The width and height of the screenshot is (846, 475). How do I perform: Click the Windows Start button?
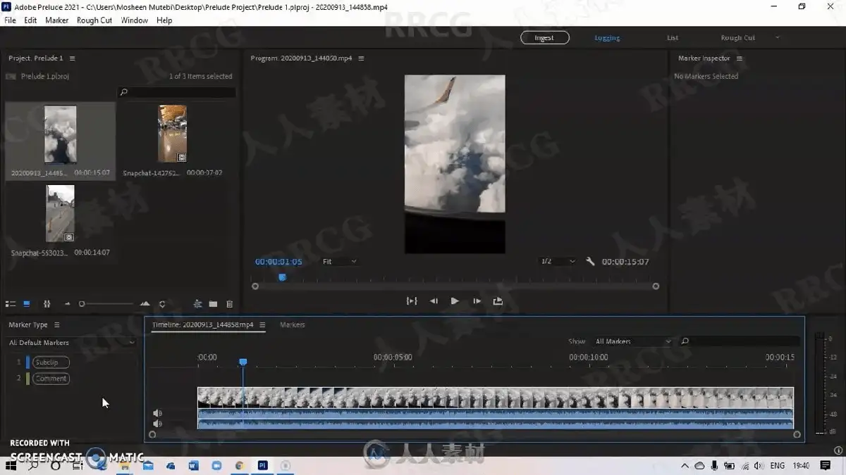point(12,466)
